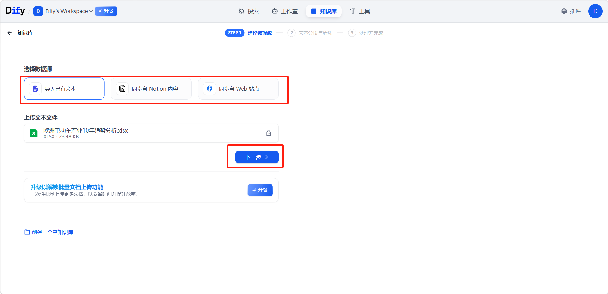Click the Web globe icon

click(209, 89)
